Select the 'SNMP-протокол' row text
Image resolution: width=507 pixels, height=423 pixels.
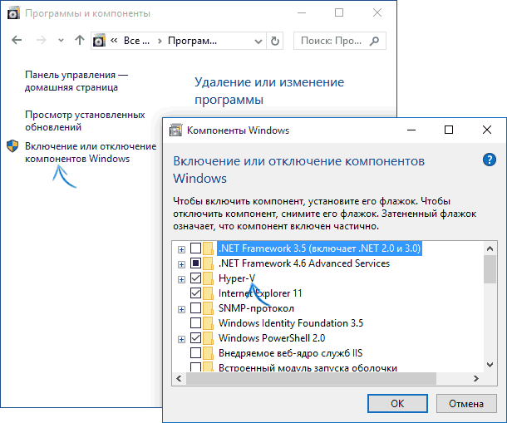pos(256,308)
